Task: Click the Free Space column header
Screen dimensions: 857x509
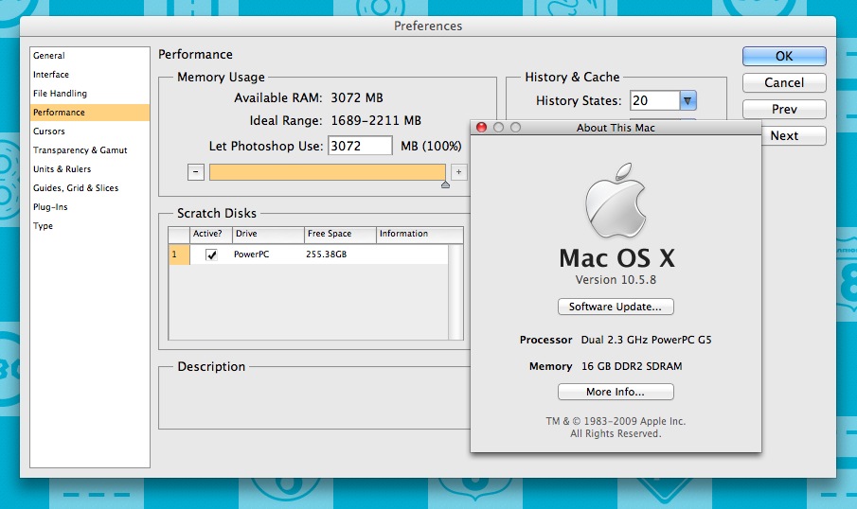Action: 340,235
